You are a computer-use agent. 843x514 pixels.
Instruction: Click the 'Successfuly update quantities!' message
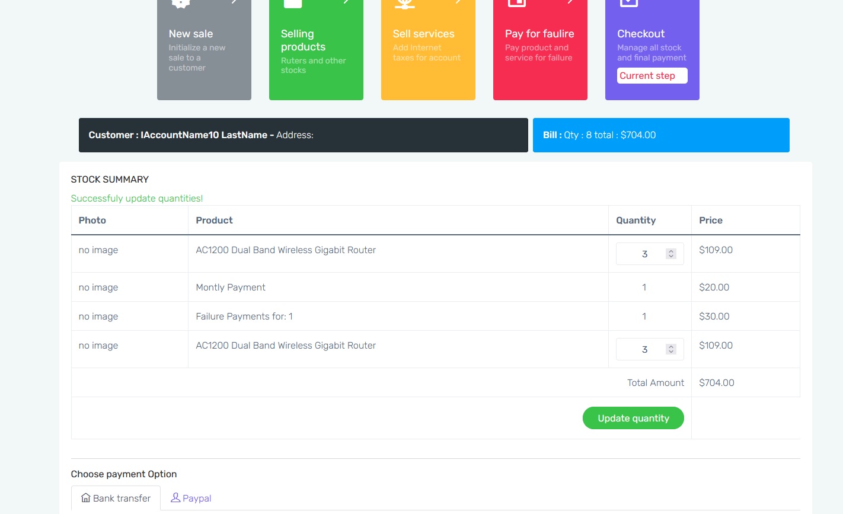pos(137,198)
